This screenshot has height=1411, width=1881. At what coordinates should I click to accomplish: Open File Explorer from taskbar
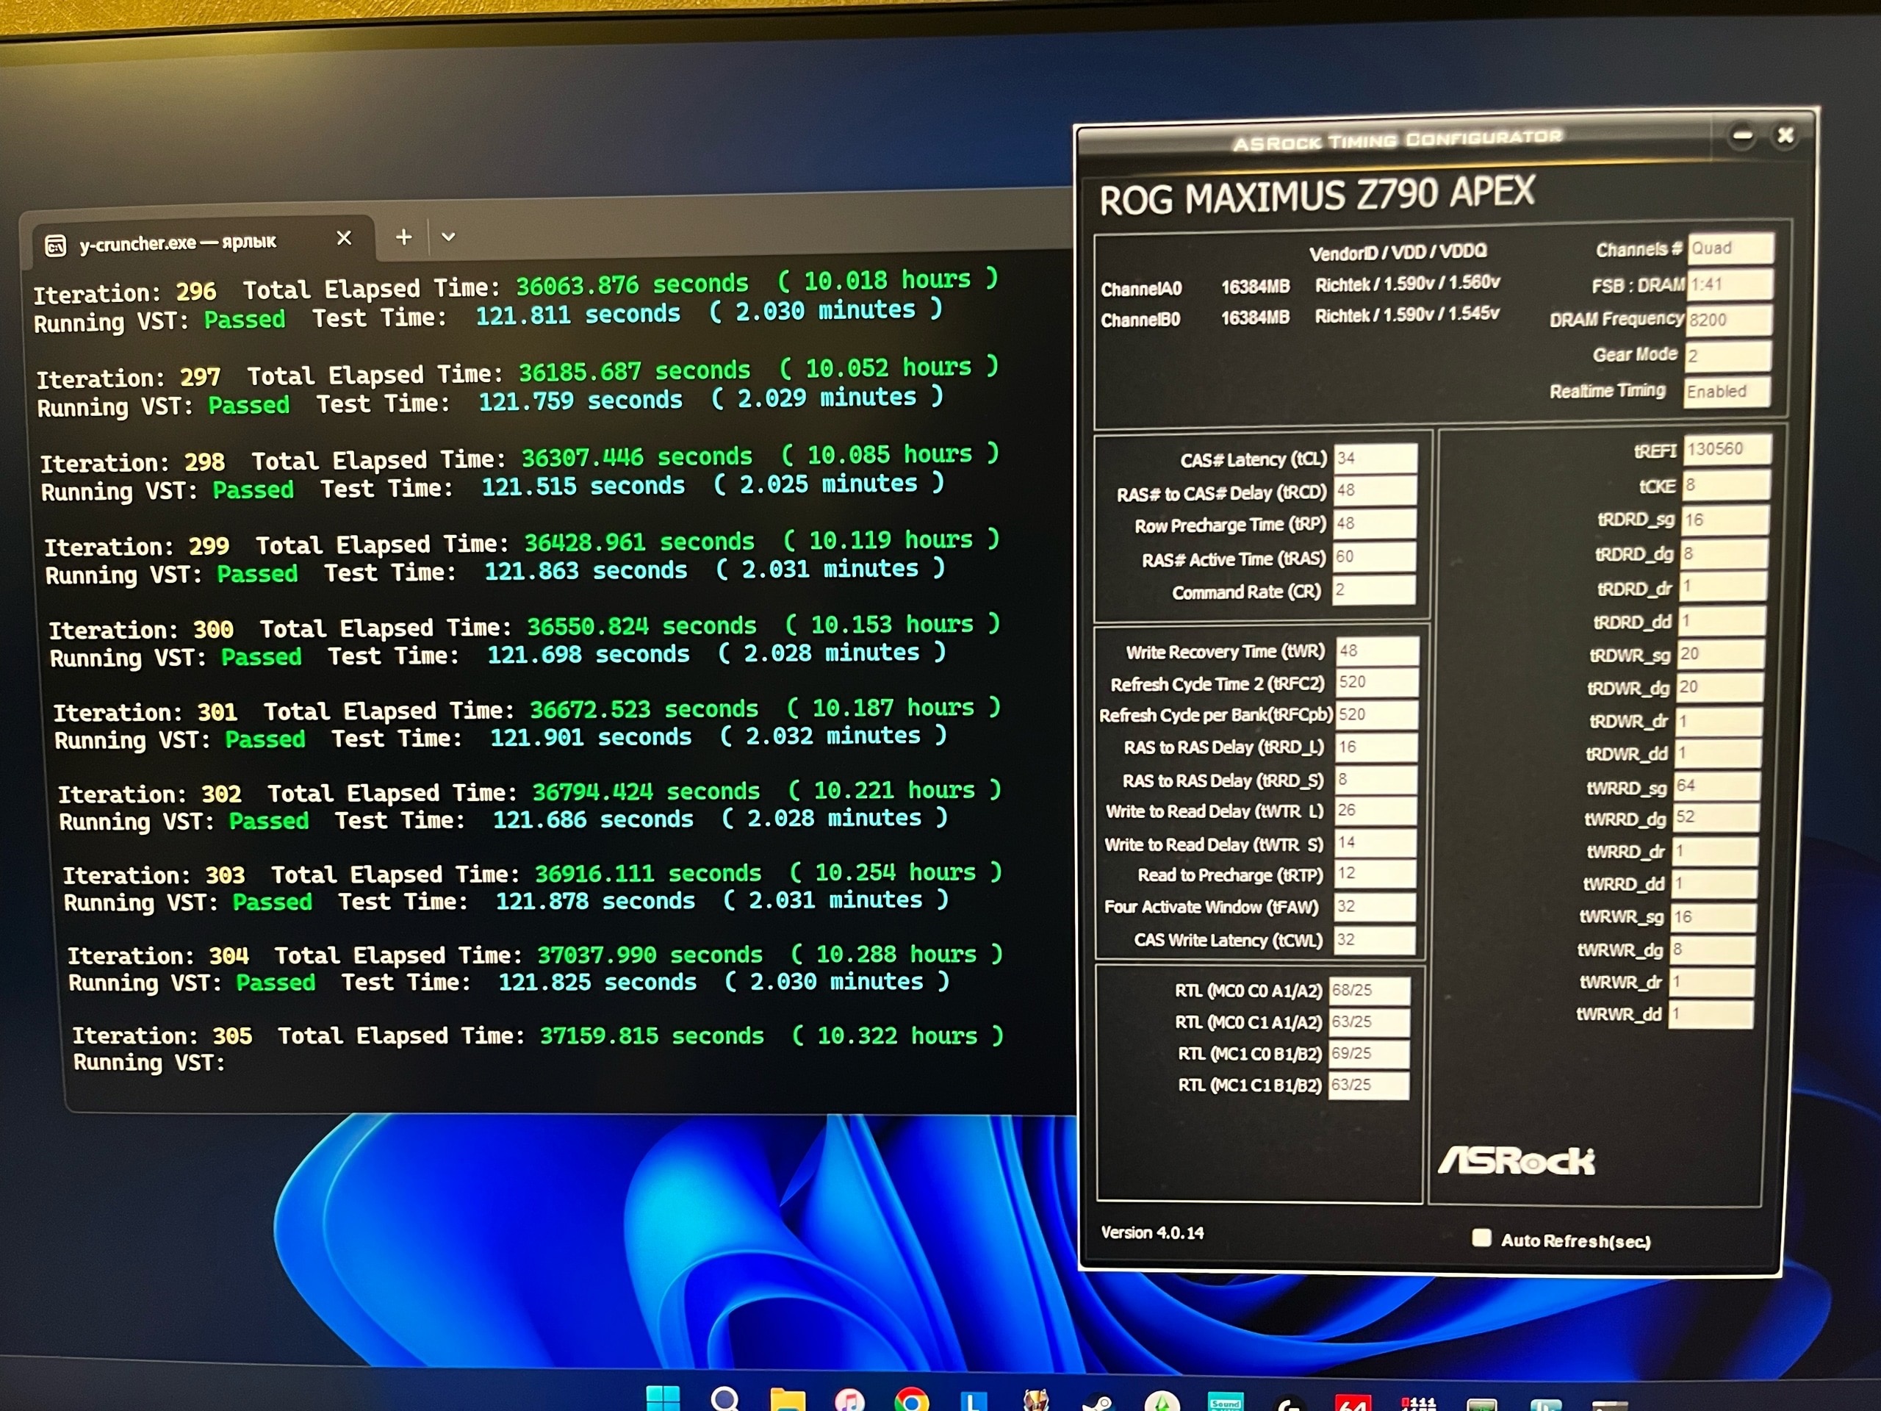[787, 1400]
